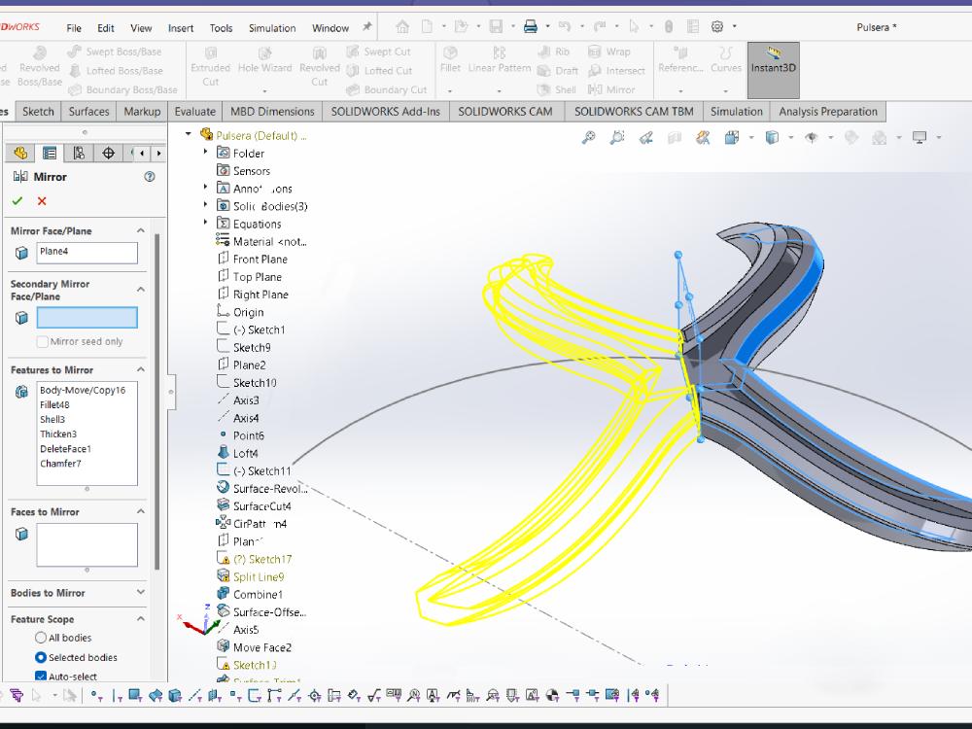Click the View Settings monitor icon

pos(920,138)
